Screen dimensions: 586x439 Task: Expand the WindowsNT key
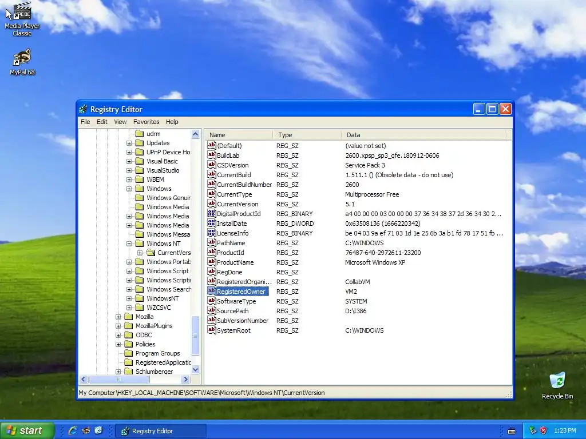(x=129, y=298)
